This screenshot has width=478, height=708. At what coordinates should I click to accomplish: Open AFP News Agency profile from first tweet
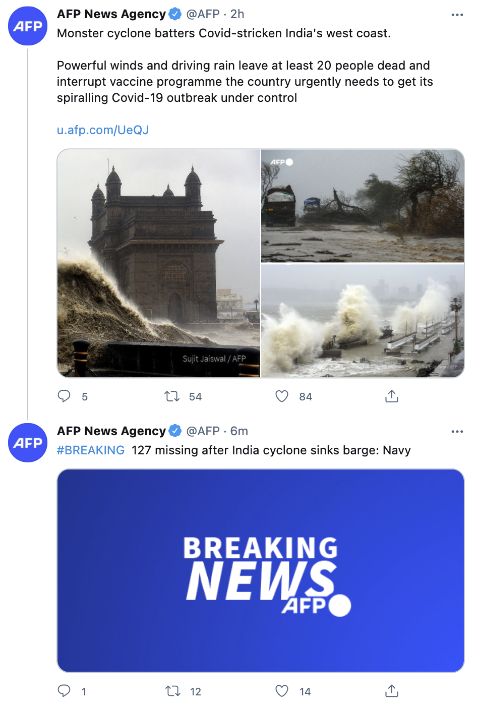tap(111, 14)
